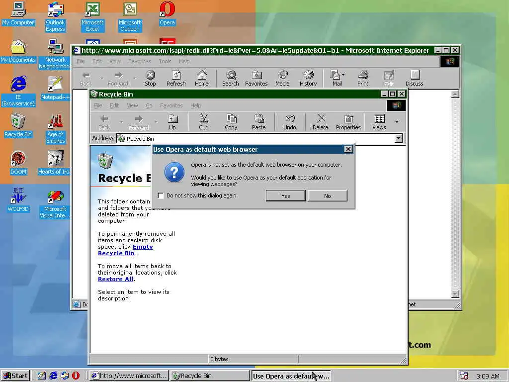Expand Recycle Bin toolbar overflow arrow

click(x=397, y=122)
